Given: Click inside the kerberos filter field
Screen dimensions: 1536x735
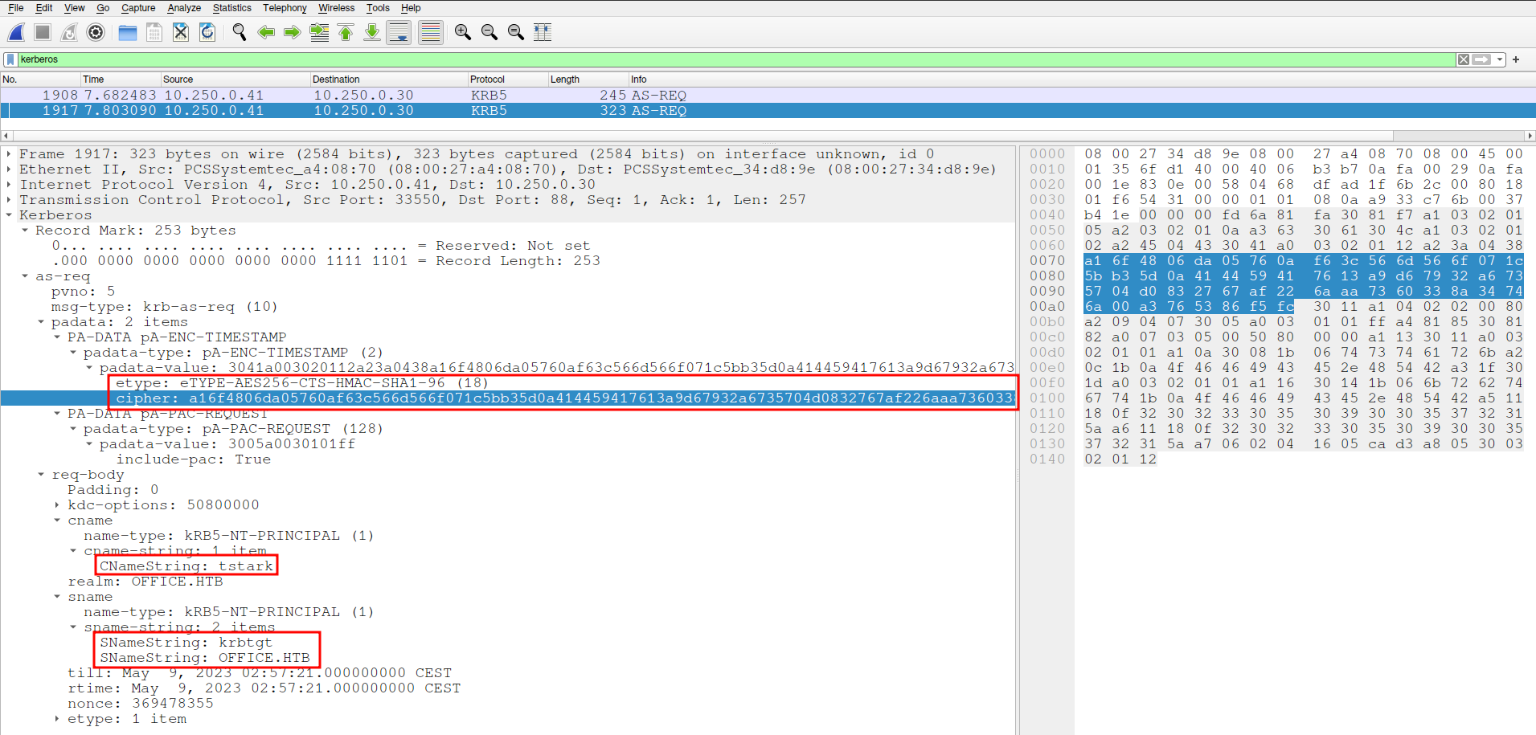Looking at the screenshot, I should [736, 59].
